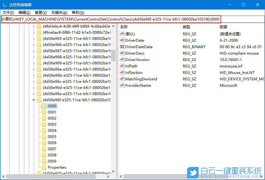The height and width of the screenshot is (180, 265).
Task: Click the ab icon beside MatchingDeviceId
Action: [x=123, y=79]
